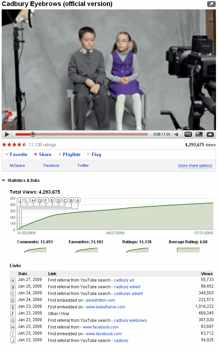Open the Comments sparkline chart

pos(35,250)
